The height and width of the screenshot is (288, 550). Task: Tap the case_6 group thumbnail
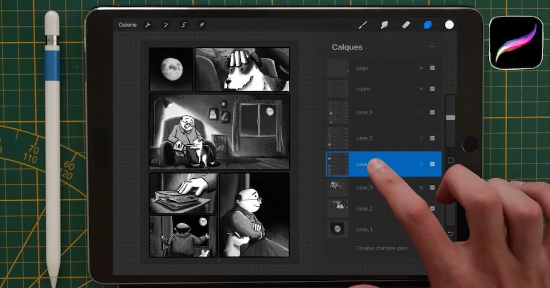click(x=338, y=112)
